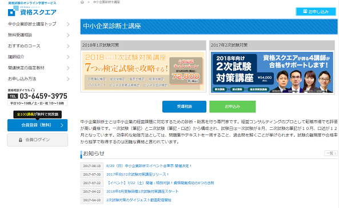Image resolution: width=339 pixels, height=208 pixels.
Task: Open the 2次試験対策講座 instructors banner
Action: point(272,72)
